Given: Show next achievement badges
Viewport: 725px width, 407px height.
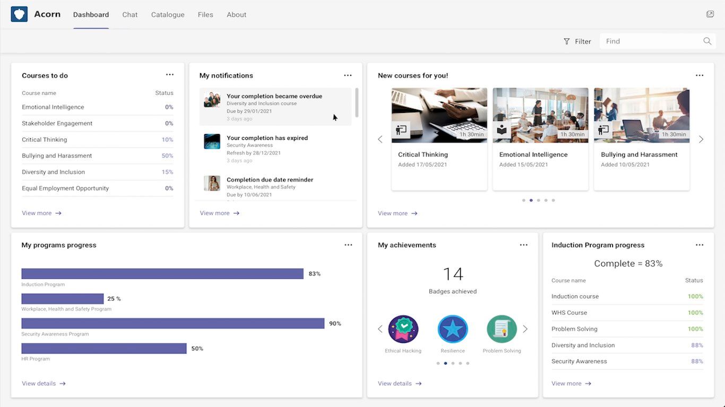Looking at the screenshot, I should tap(525, 329).
